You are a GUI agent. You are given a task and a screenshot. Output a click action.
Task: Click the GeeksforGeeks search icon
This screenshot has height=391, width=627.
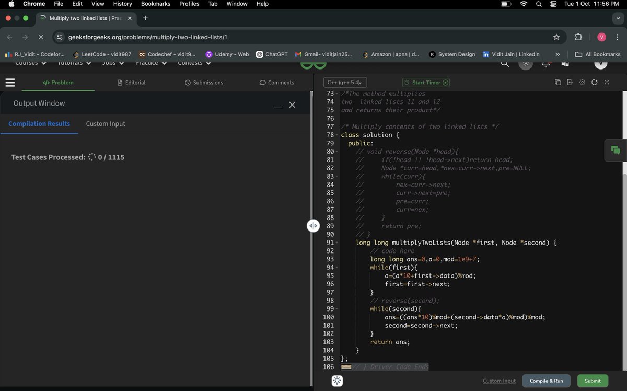[x=505, y=64]
